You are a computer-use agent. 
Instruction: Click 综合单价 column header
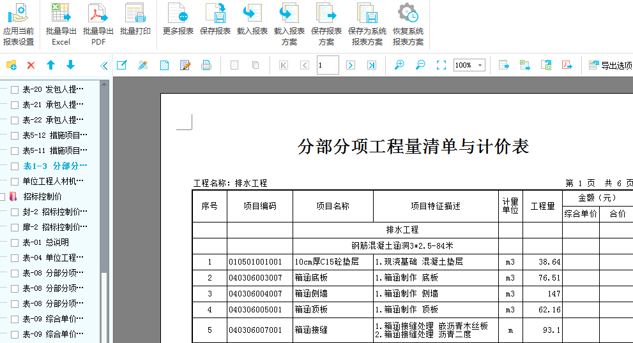pyautogui.click(x=581, y=214)
